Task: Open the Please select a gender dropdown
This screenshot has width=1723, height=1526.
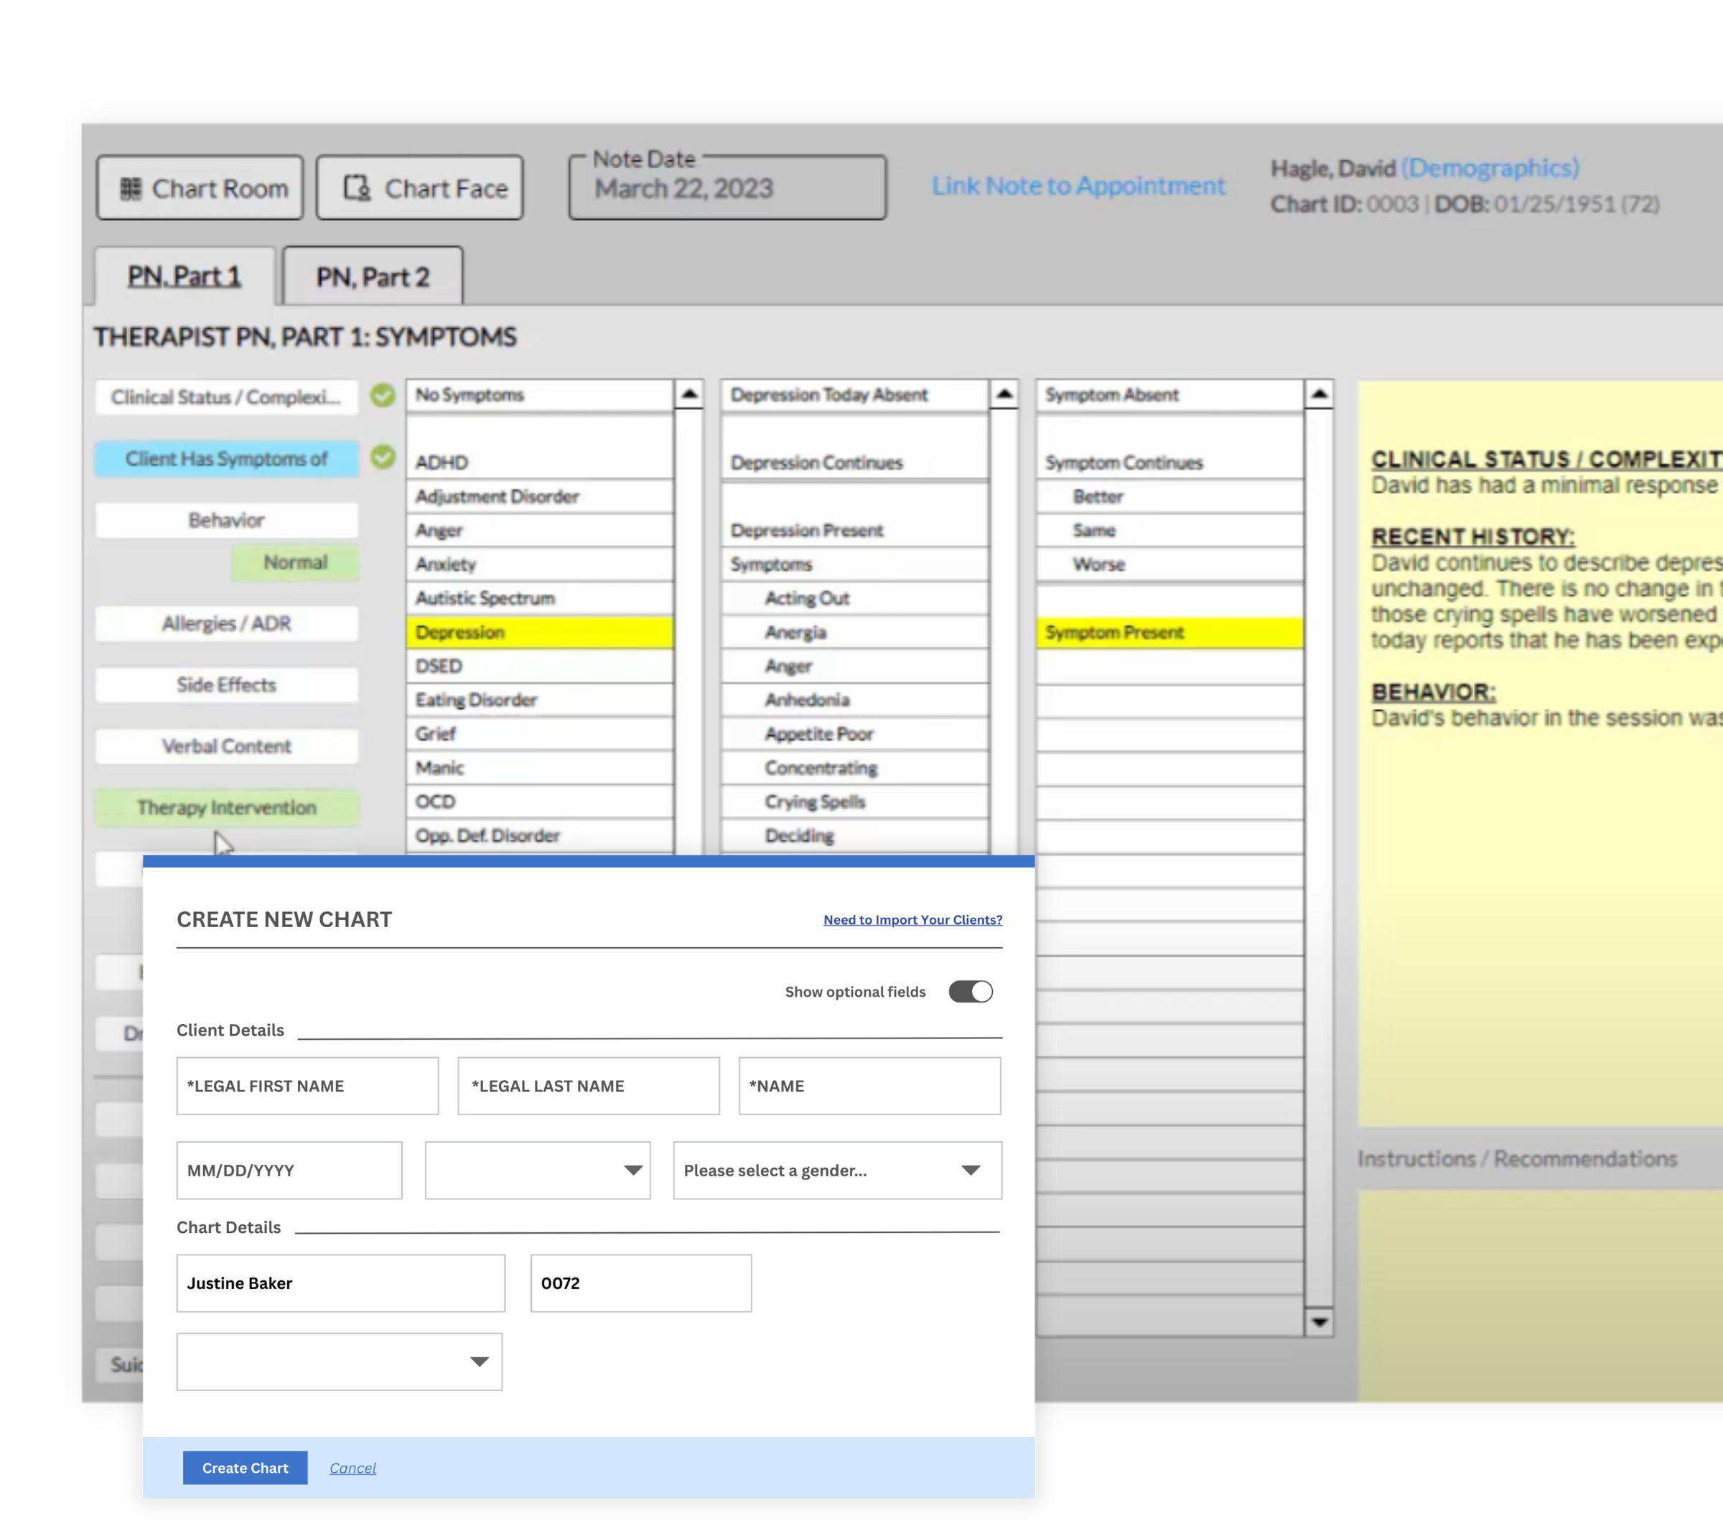Action: click(x=836, y=1171)
